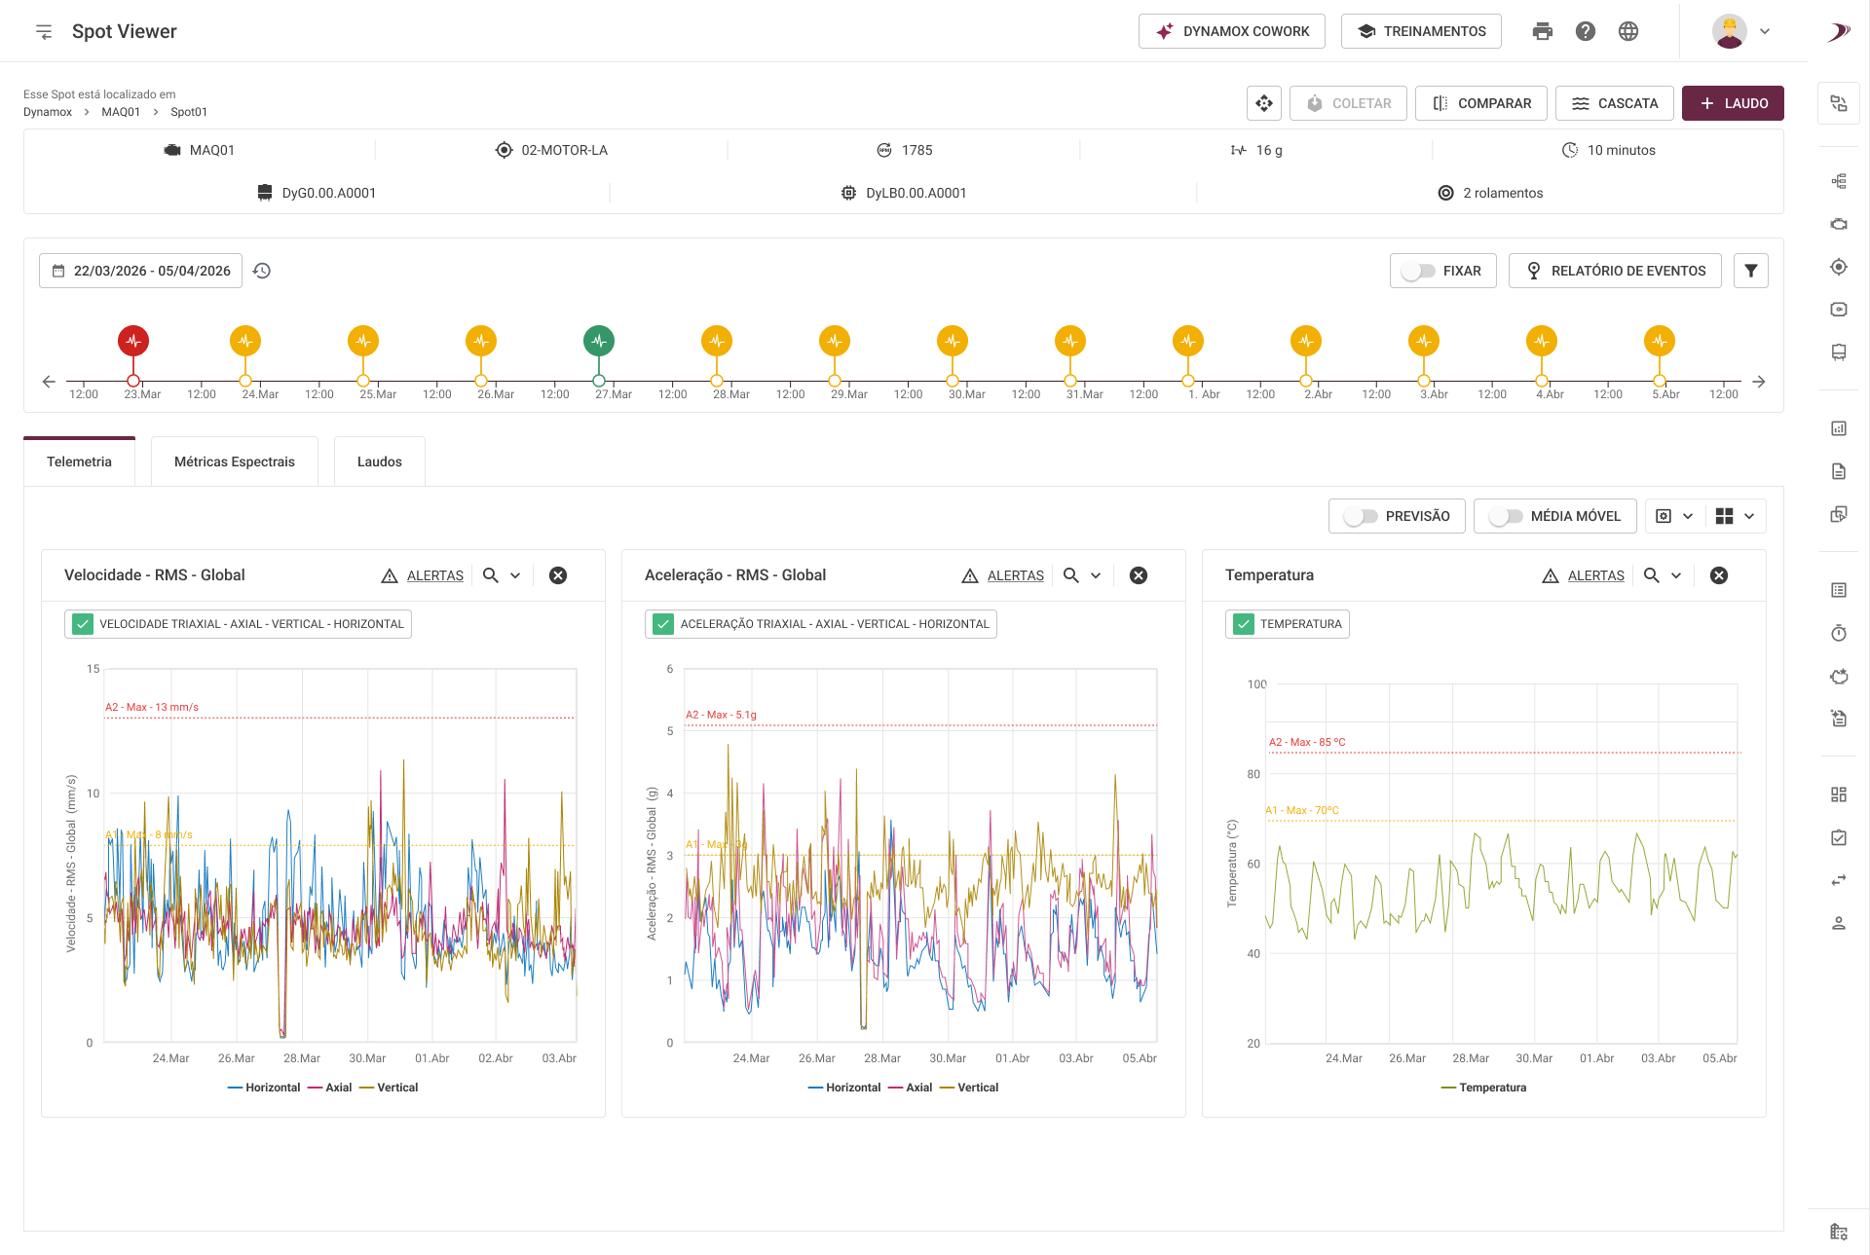Expand the zoom dropdown chevron on the Velocidade chart
The width and height of the screenshot is (1870, 1255).
pos(515,575)
